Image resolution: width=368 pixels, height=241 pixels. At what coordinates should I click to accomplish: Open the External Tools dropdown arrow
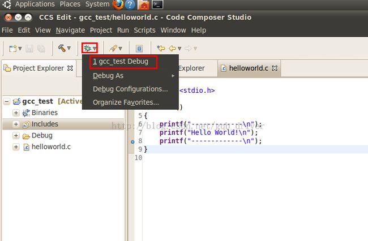[120, 49]
